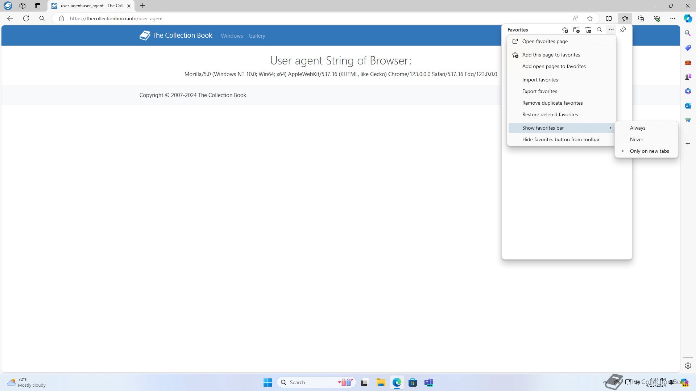The height and width of the screenshot is (391, 696).
Task: Open restore deleted favorites trash icon
Action: (x=588, y=30)
